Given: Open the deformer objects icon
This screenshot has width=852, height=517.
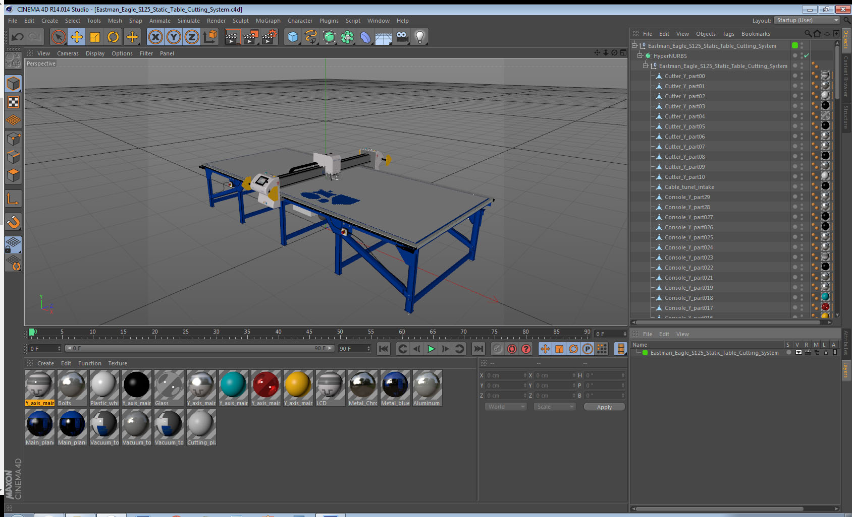Looking at the screenshot, I should (x=365, y=37).
